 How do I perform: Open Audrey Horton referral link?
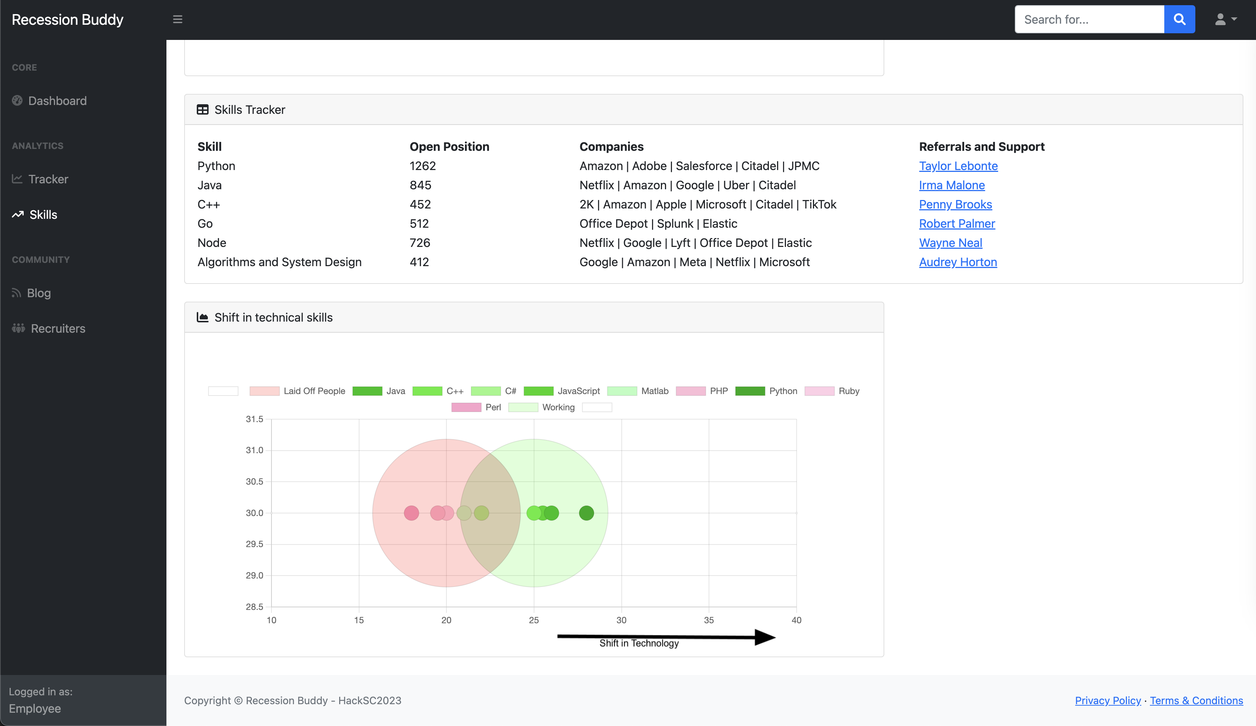[x=958, y=262]
